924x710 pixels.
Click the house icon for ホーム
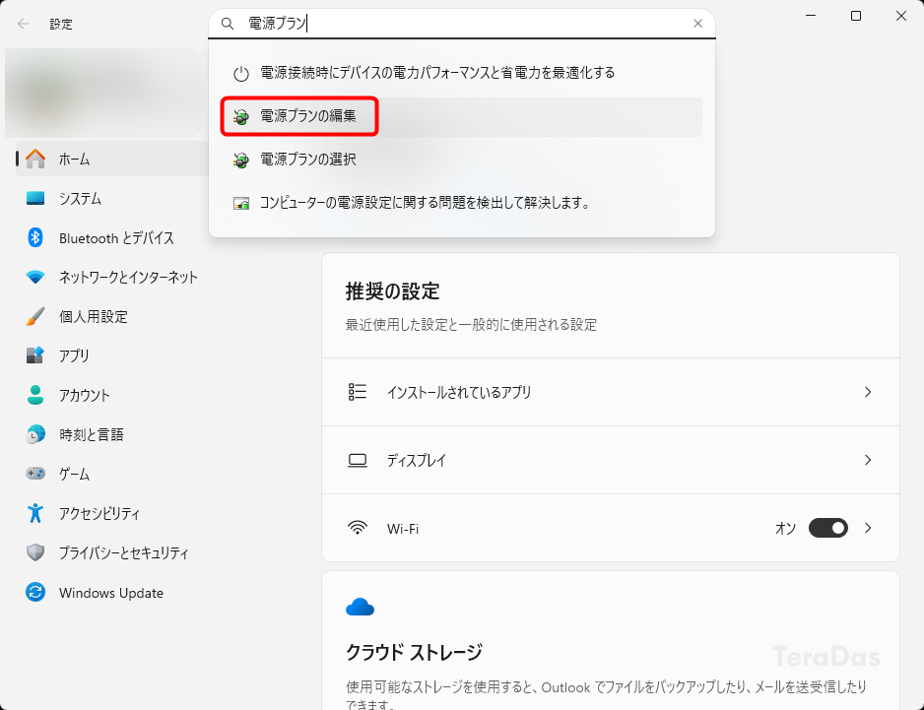[x=35, y=159]
